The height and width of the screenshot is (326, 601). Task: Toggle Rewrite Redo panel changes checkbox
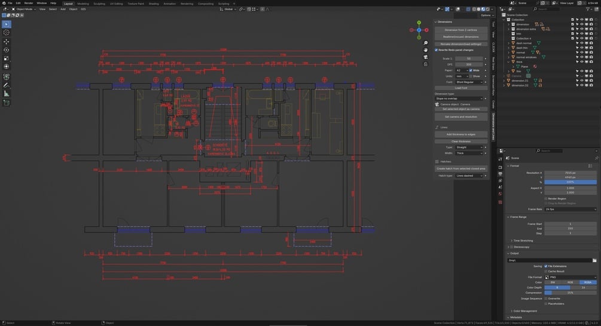click(436, 50)
